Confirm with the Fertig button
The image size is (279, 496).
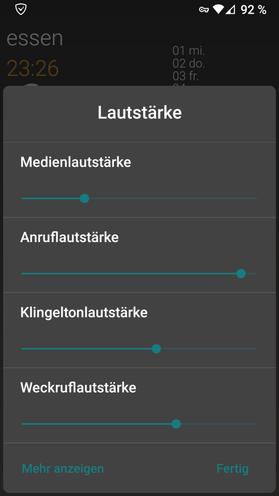pos(233,468)
